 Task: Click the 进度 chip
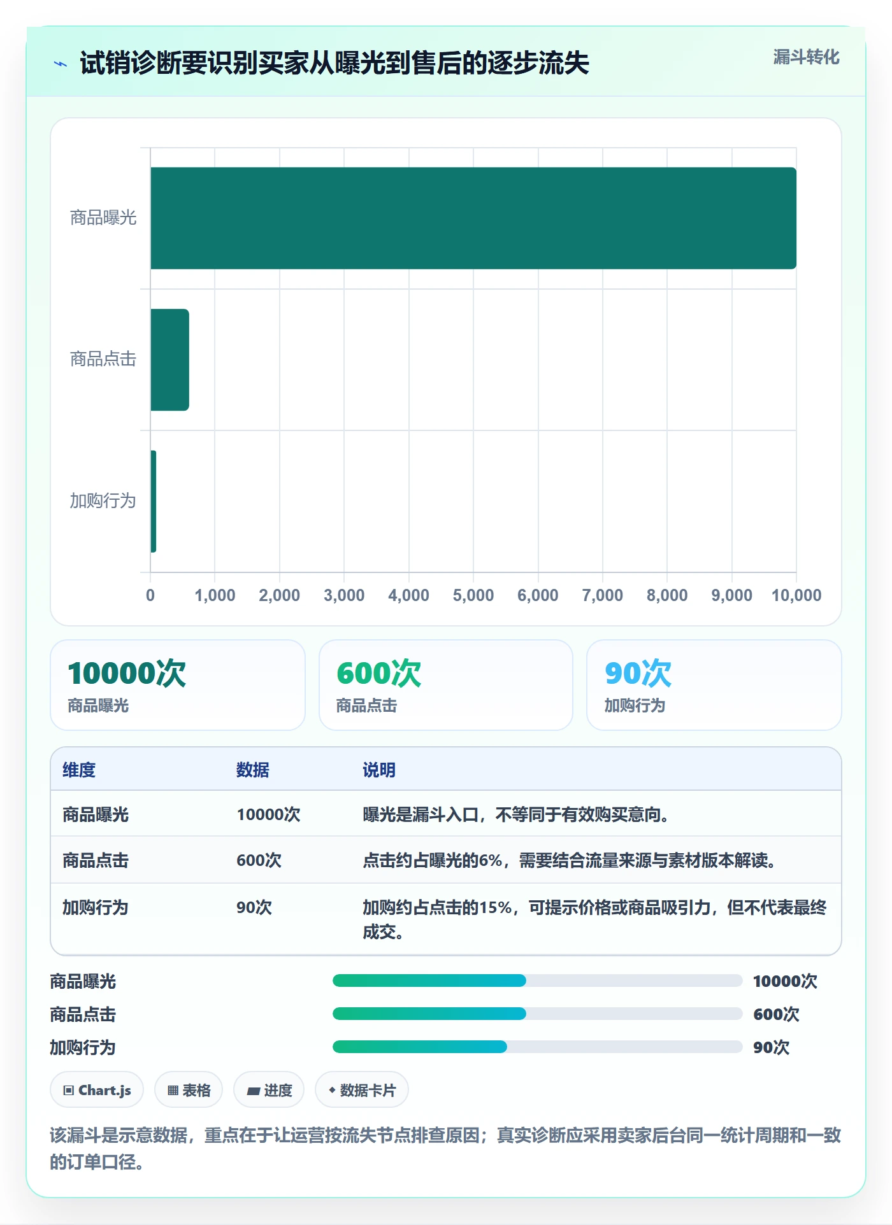coord(269,1090)
